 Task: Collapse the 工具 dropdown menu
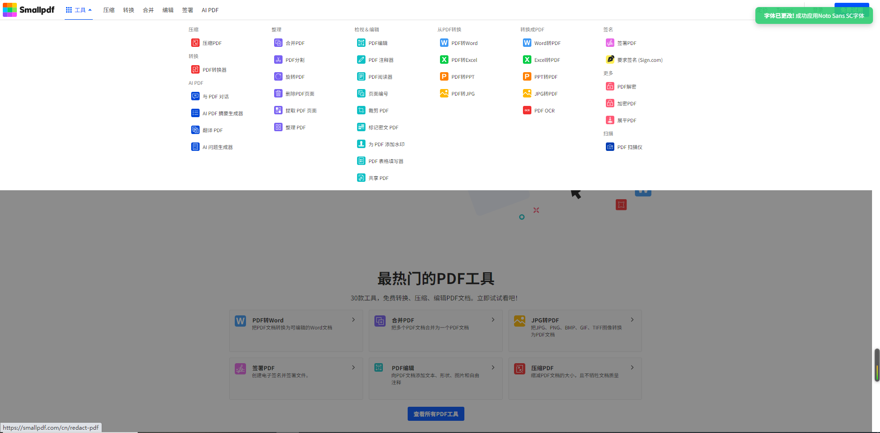79,10
